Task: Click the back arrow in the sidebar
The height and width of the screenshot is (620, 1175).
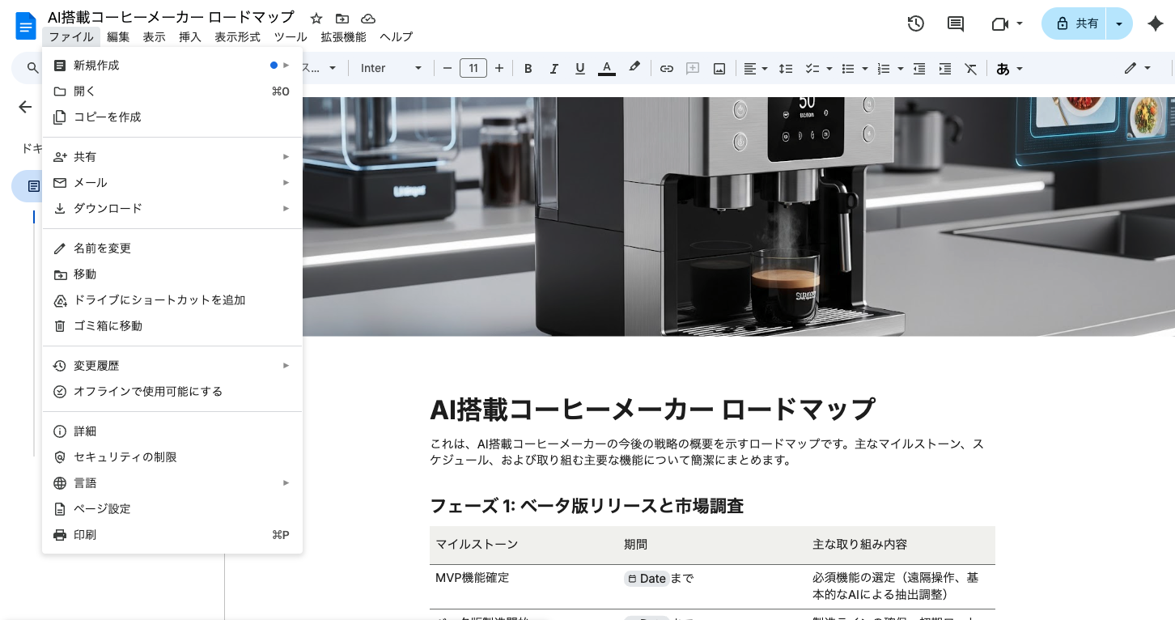Action: (x=25, y=107)
